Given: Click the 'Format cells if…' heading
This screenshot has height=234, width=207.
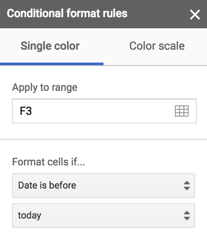Looking at the screenshot, I should 48,162.
